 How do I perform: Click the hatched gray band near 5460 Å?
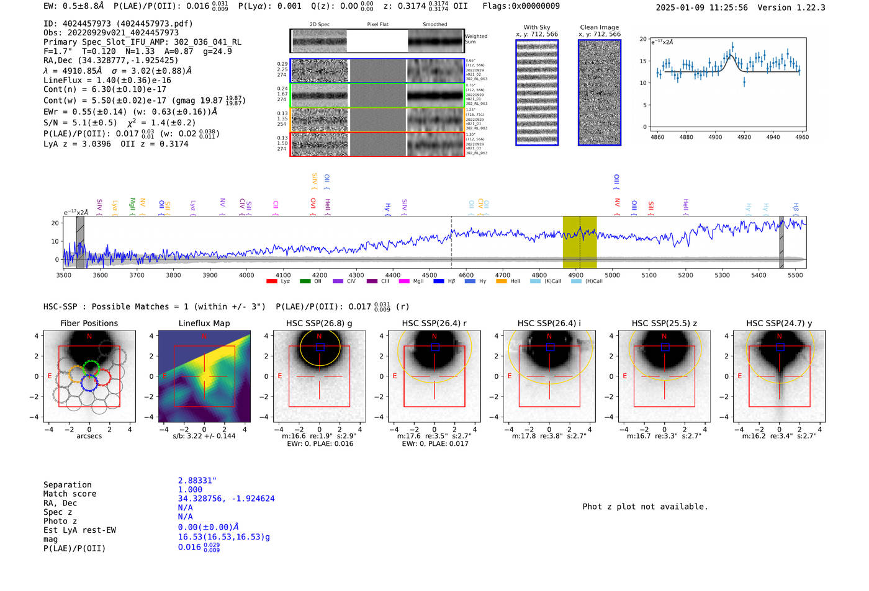click(x=781, y=242)
